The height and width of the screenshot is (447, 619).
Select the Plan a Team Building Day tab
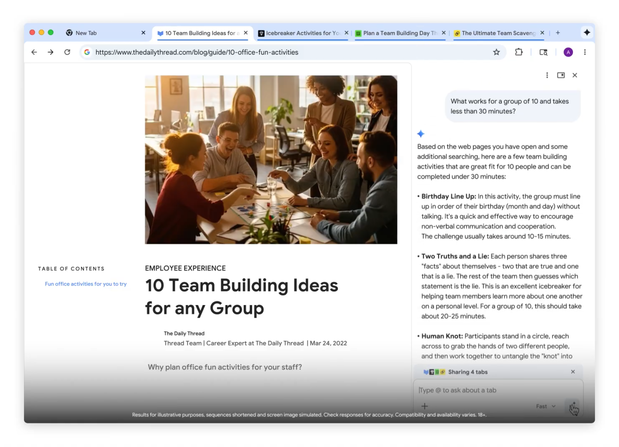(397, 33)
